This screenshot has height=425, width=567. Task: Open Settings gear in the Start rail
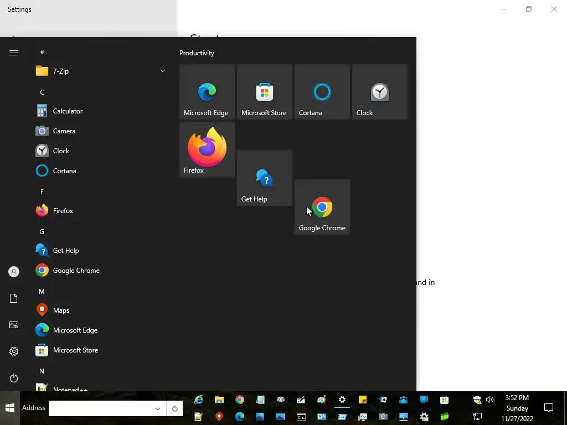click(x=14, y=351)
